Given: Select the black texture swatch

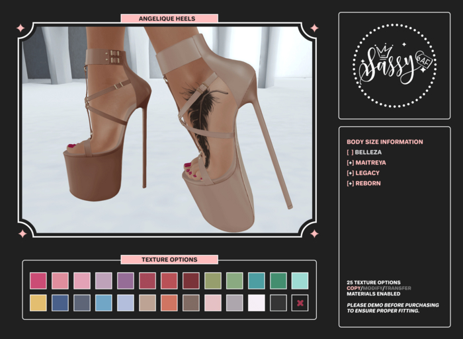Looking at the screenshot, I should coord(278,303).
